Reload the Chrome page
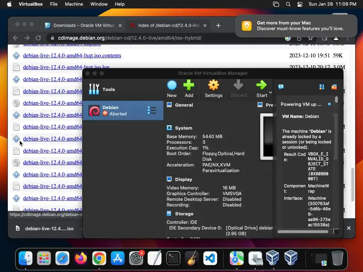 tap(38, 38)
